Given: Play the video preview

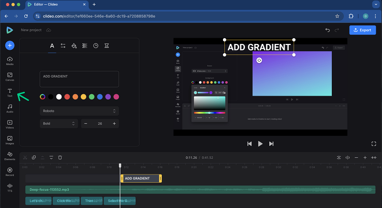Looking at the screenshot, I should [260, 144].
